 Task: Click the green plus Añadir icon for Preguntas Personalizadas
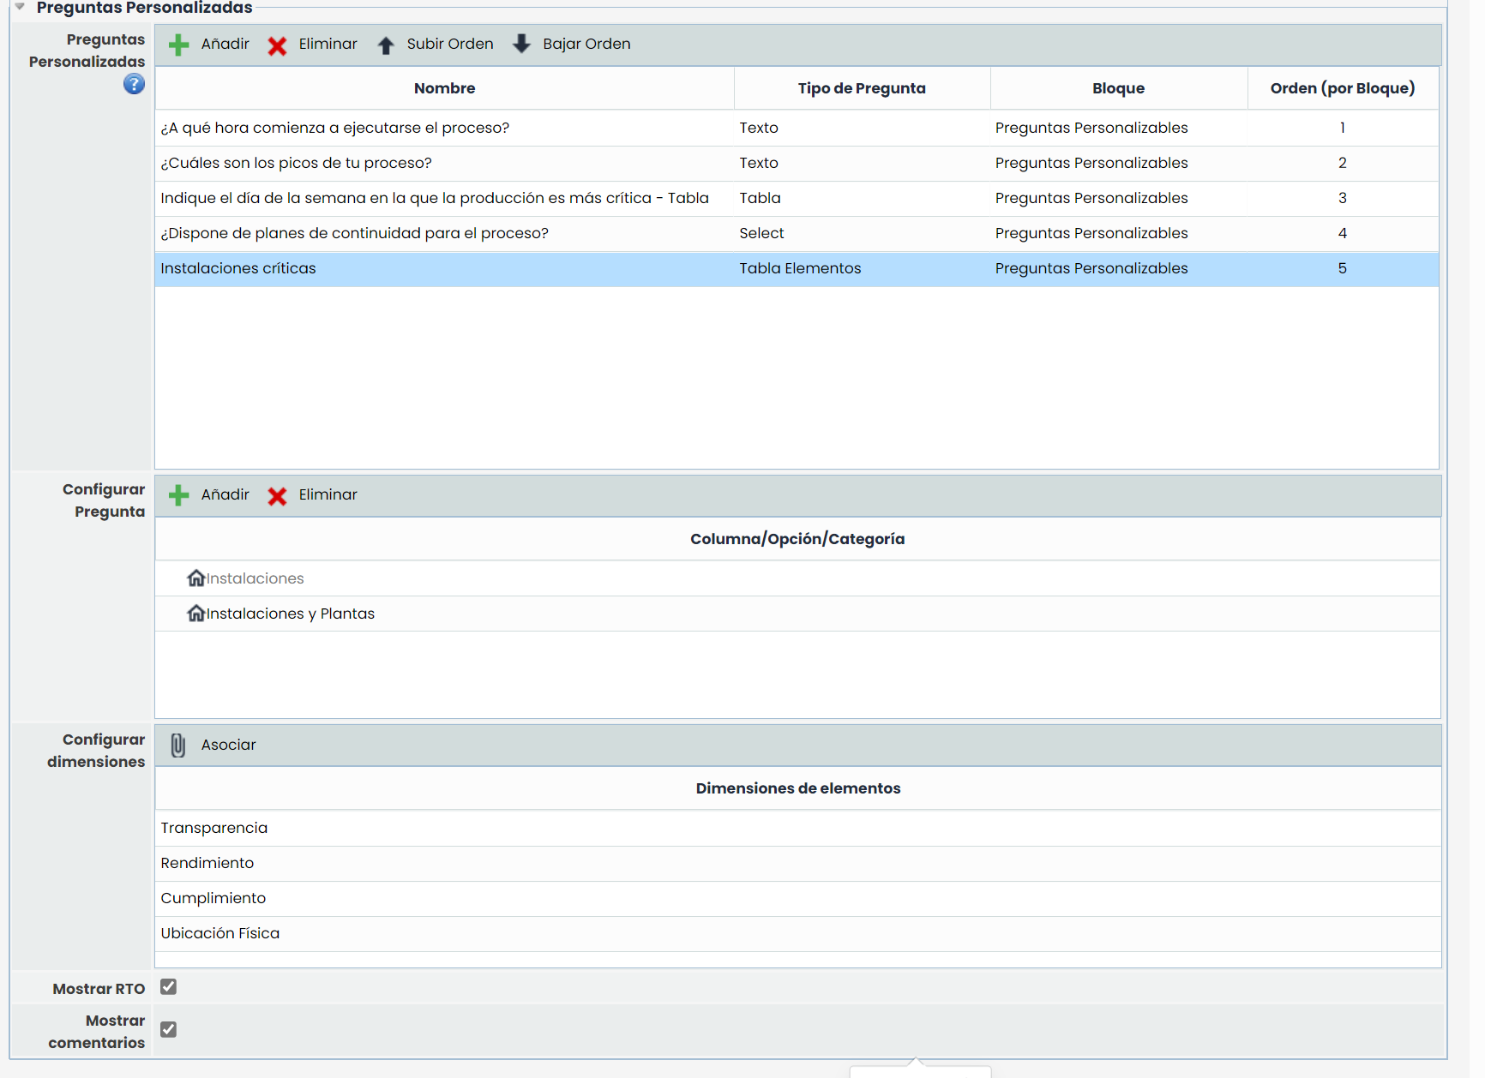pyautogui.click(x=178, y=45)
